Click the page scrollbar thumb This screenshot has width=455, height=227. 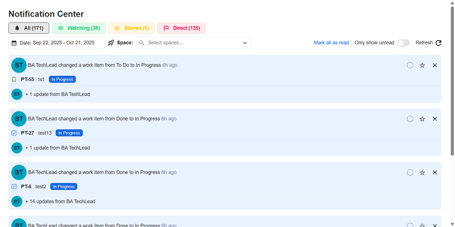pyautogui.click(x=452, y=81)
